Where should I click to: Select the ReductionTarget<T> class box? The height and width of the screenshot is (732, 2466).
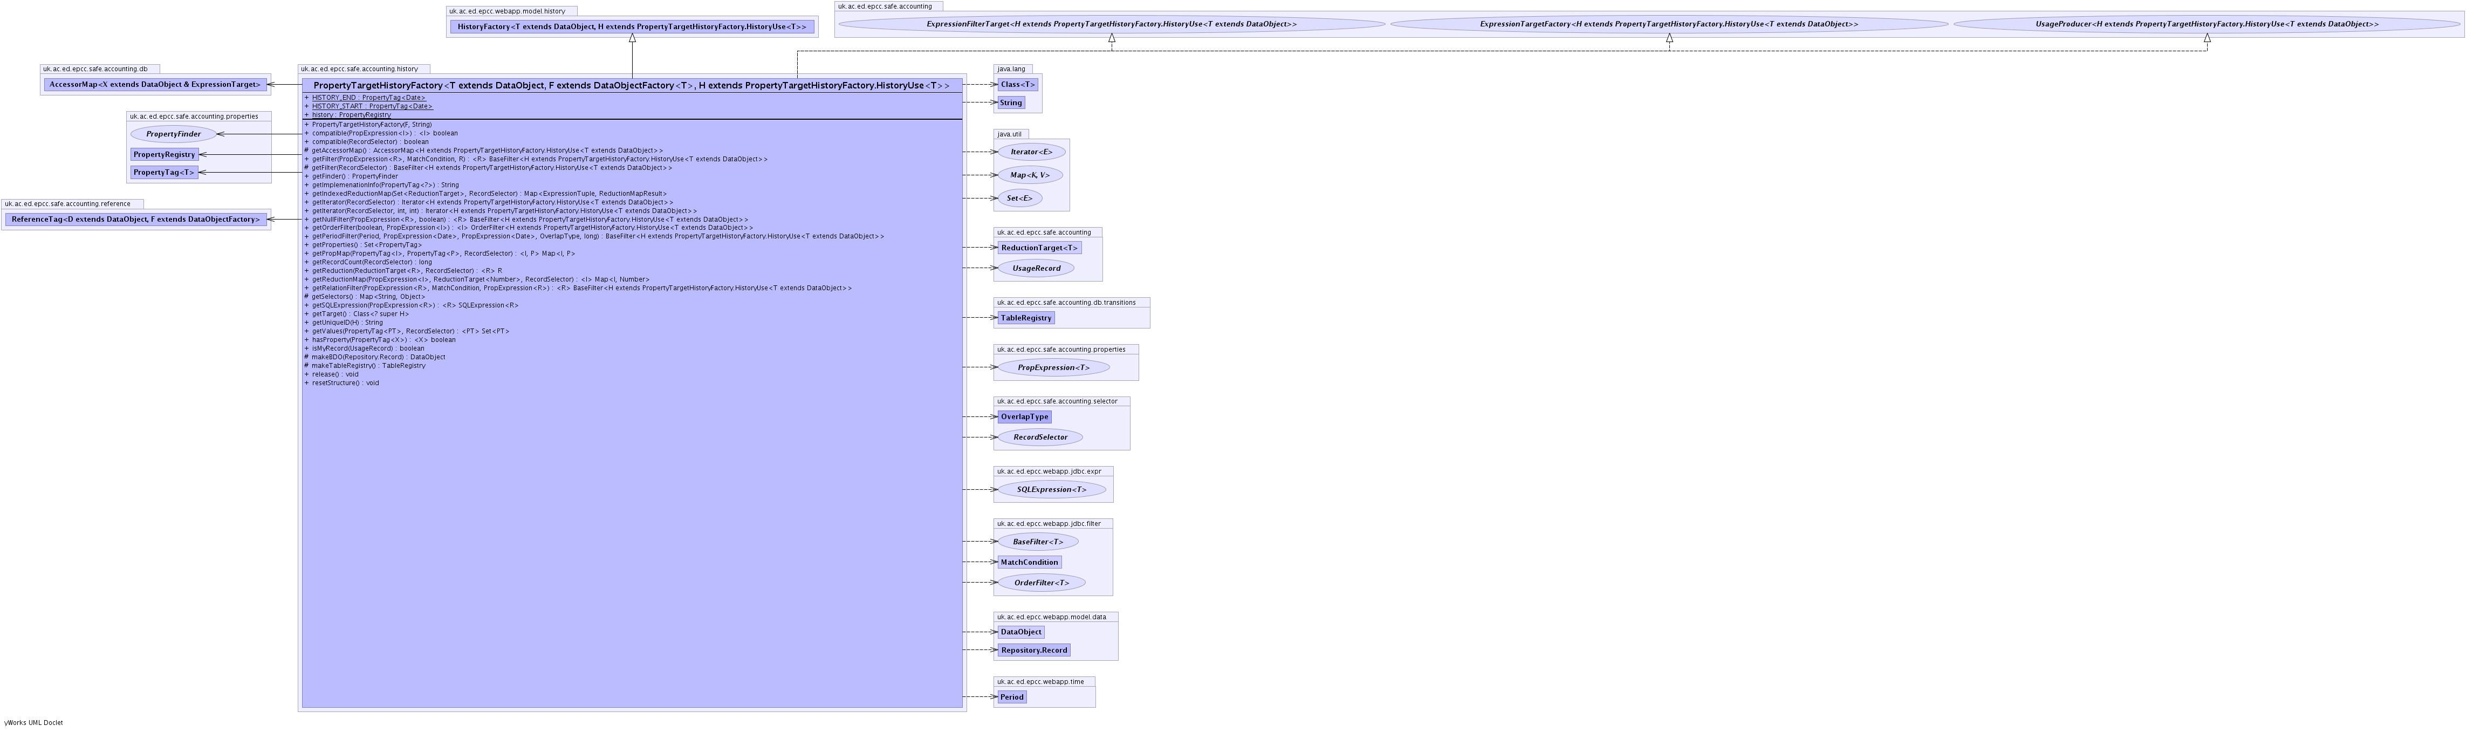pyautogui.click(x=1039, y=248)
